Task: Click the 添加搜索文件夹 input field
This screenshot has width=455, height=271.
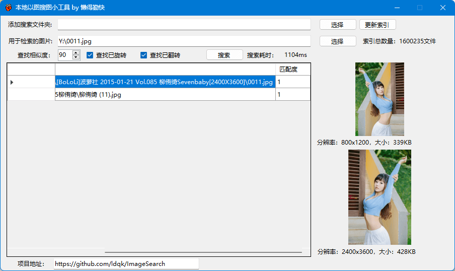Action: pyautogui.click(x=184, y=25)
